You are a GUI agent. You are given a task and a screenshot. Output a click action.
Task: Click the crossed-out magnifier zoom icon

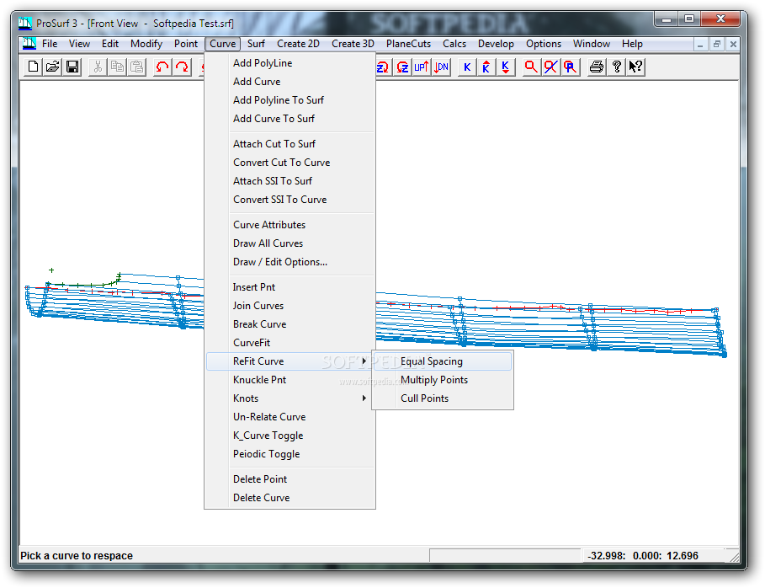click(550, 67)
